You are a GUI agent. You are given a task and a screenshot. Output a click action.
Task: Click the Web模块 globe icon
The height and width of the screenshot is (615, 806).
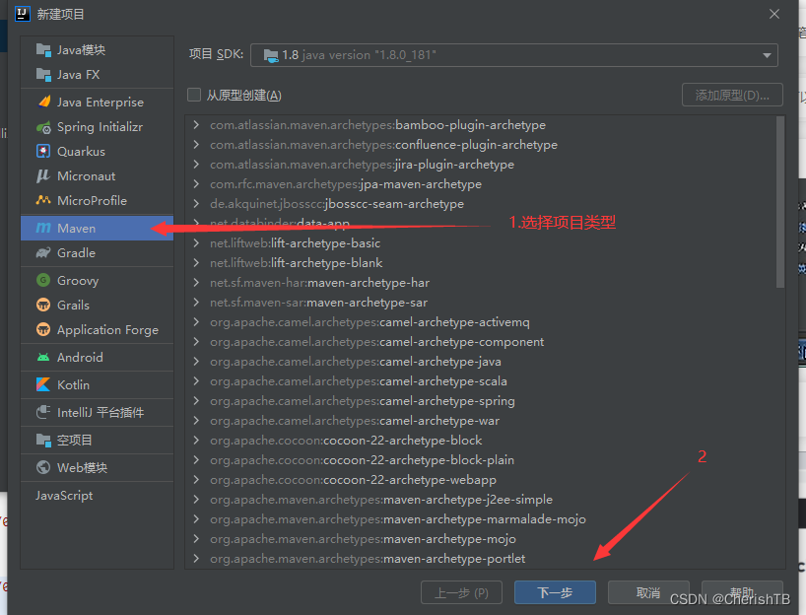point(43,467)
